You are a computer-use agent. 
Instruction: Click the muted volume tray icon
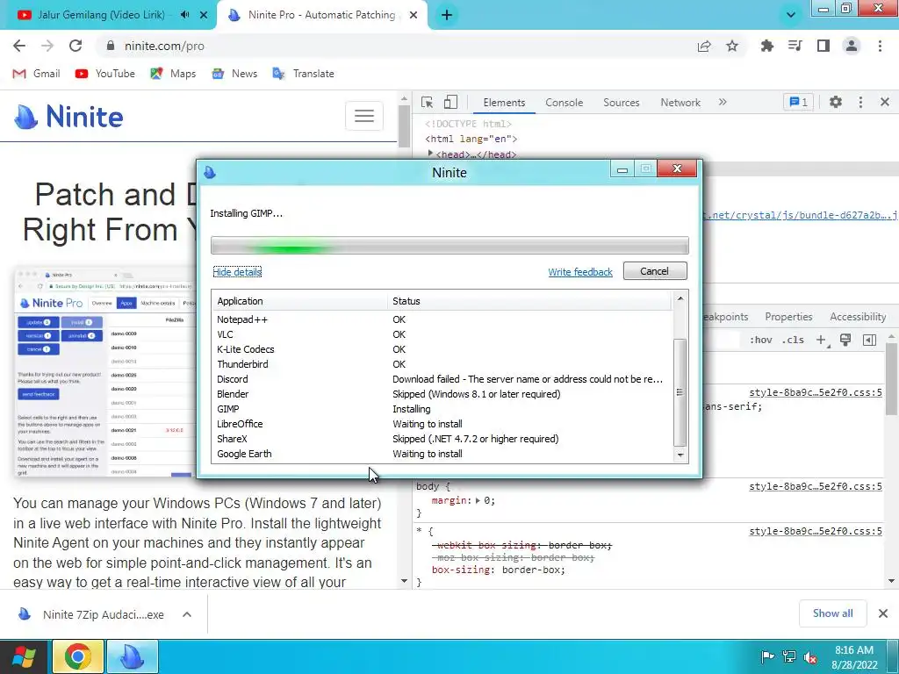tap(810, 657)
